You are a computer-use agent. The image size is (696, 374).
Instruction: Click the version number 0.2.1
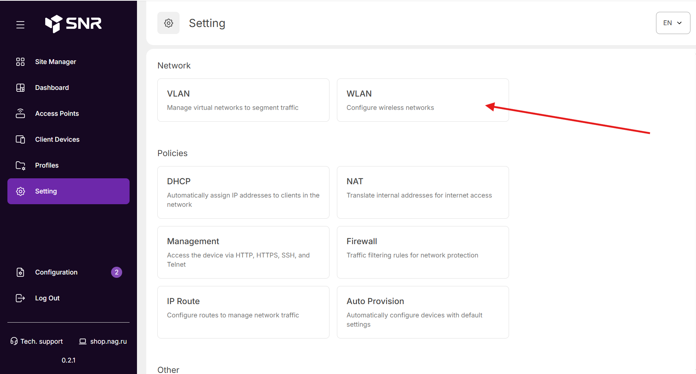tap(68, 360)
